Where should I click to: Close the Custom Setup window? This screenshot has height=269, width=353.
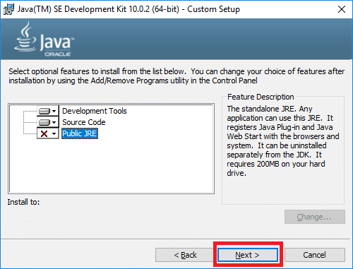[x=342, y=9]
